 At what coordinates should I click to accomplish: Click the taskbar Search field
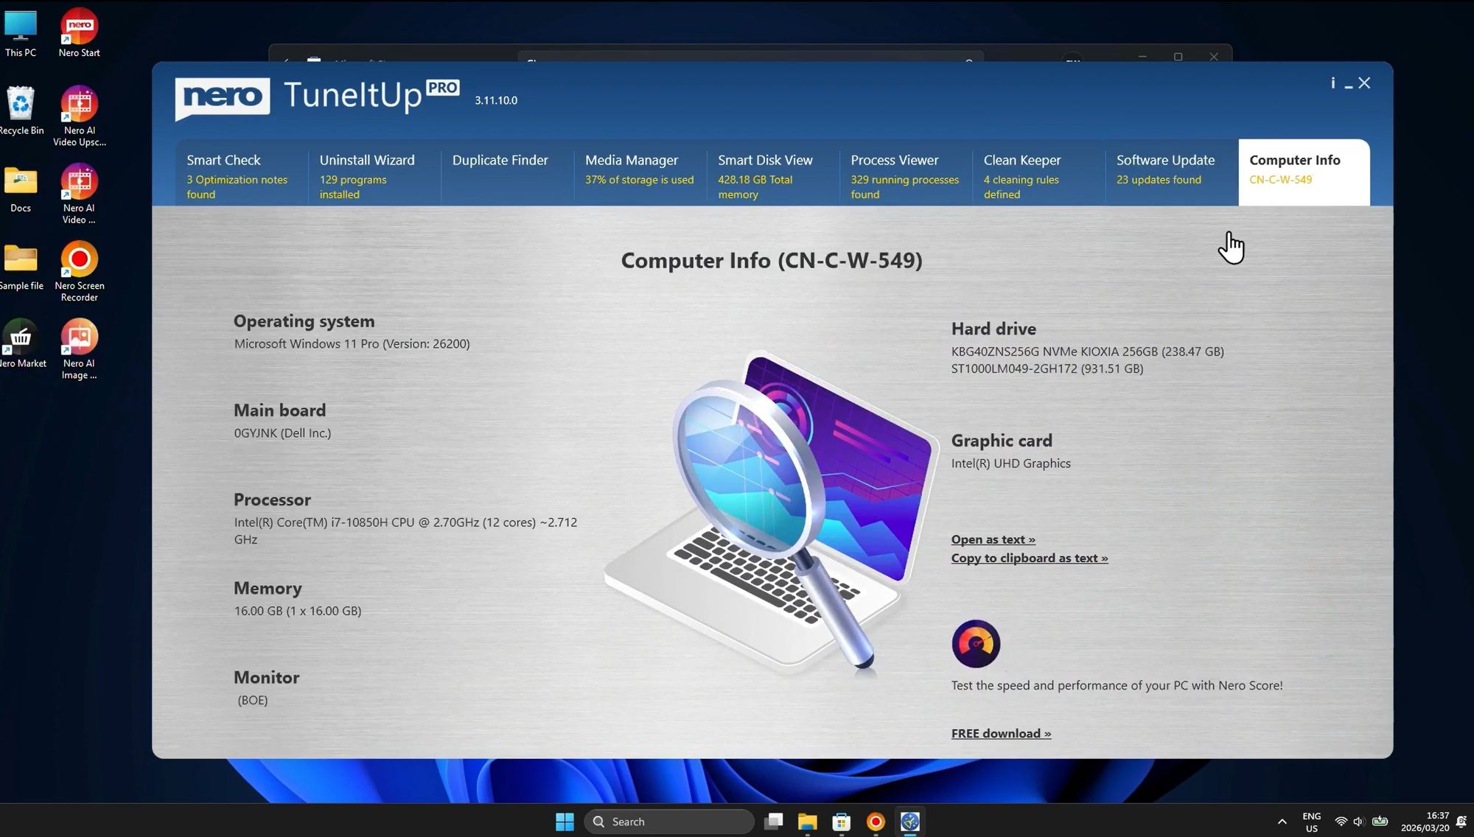point(669,821)
